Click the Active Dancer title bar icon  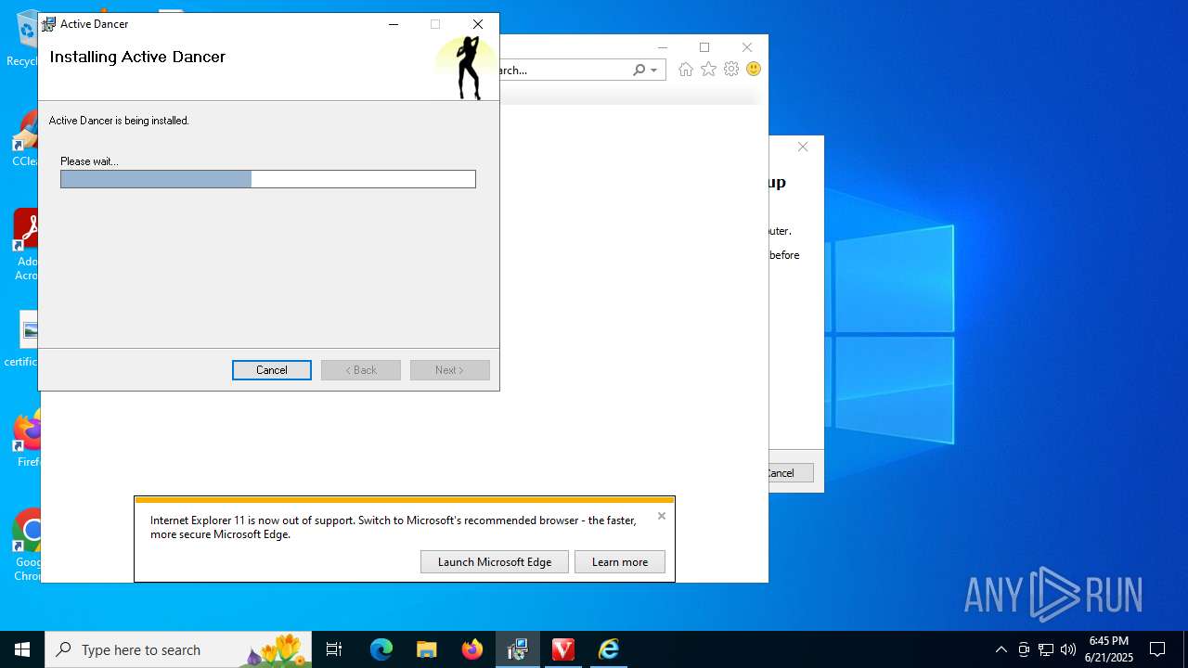coord(49,24)
